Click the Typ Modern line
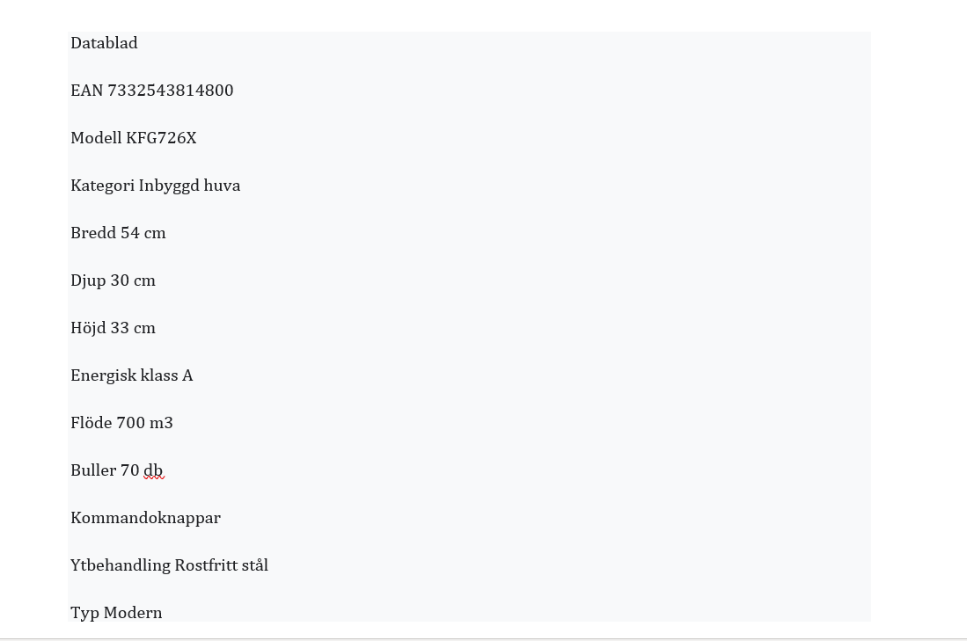967x641 pixels. click(116, 613)
